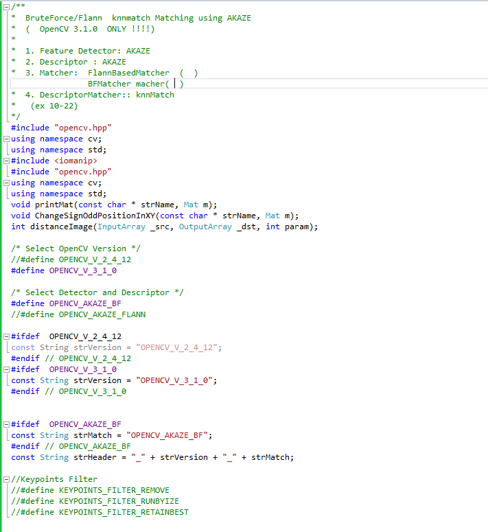Collapse the '//Keypoints Filter' comment fold
488x532 pixels.
pos(6,479)
